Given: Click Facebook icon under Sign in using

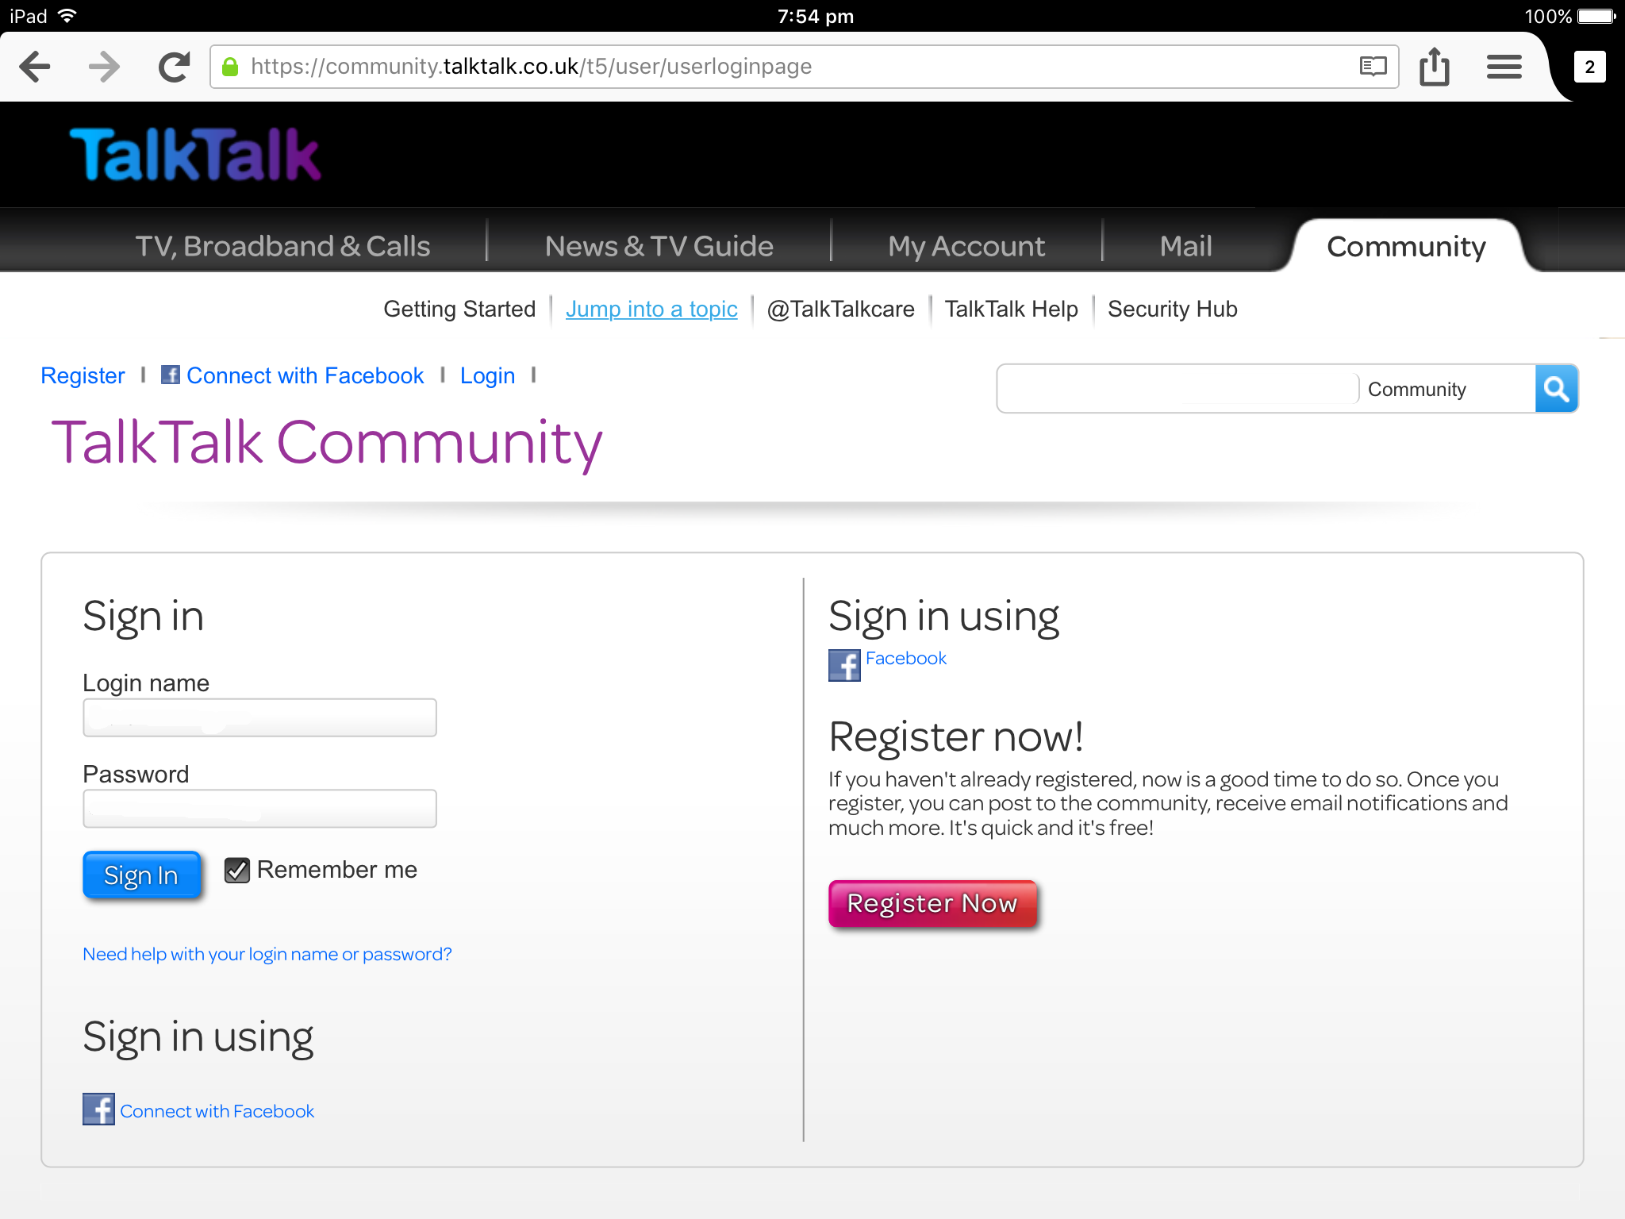Looking at the screenshot, I should pos(844,665).
